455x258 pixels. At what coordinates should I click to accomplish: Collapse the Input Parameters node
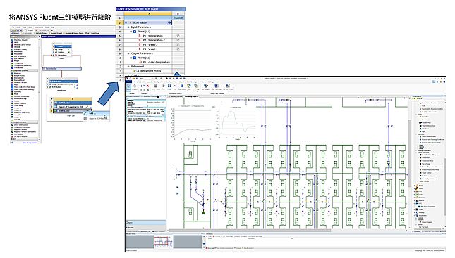pyautogui.click(x=128, y=27)
